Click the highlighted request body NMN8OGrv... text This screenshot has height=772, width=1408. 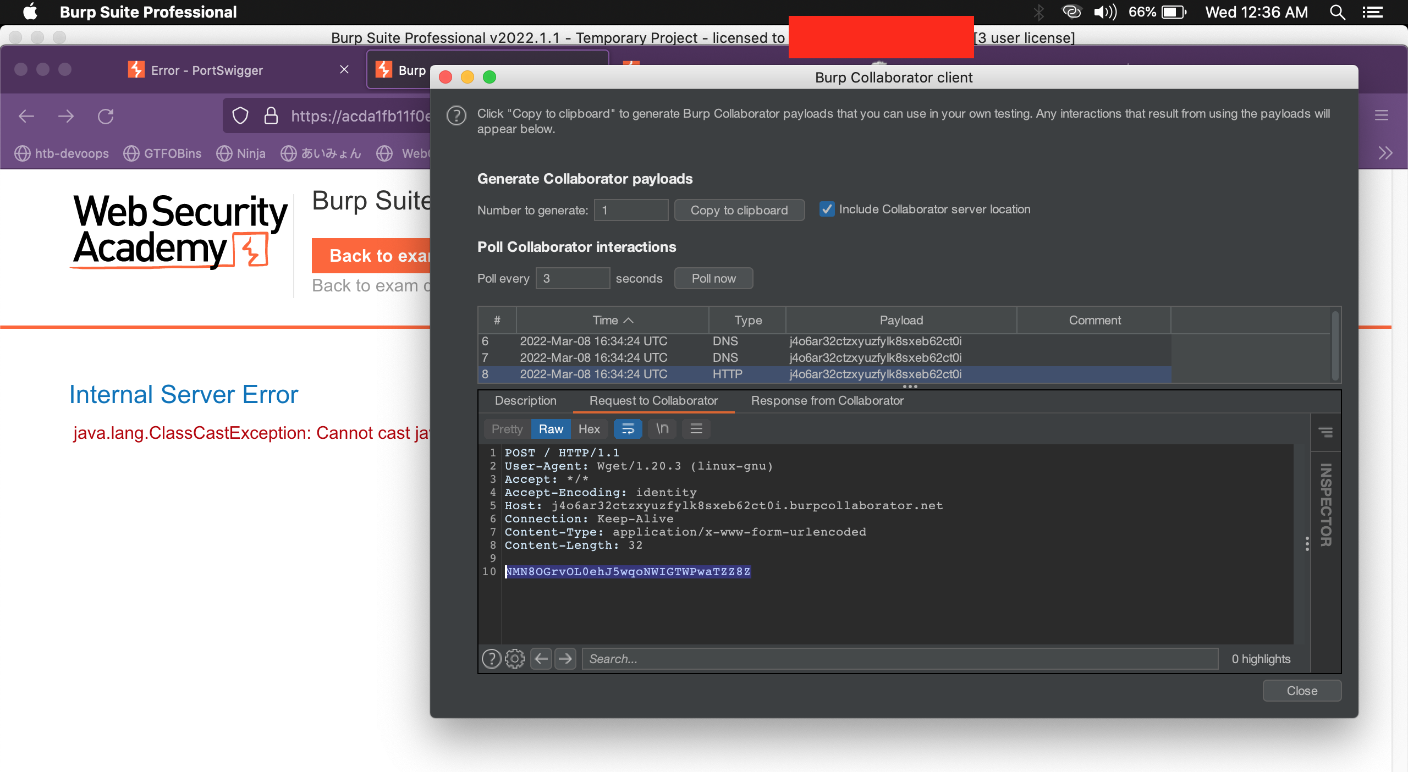pyautogui.click(x=628, y=571)
